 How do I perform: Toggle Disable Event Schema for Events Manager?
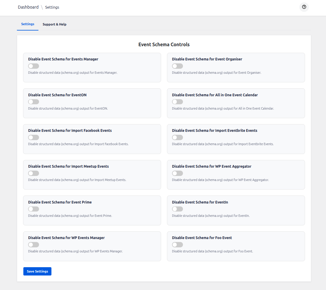pos(33,66)
